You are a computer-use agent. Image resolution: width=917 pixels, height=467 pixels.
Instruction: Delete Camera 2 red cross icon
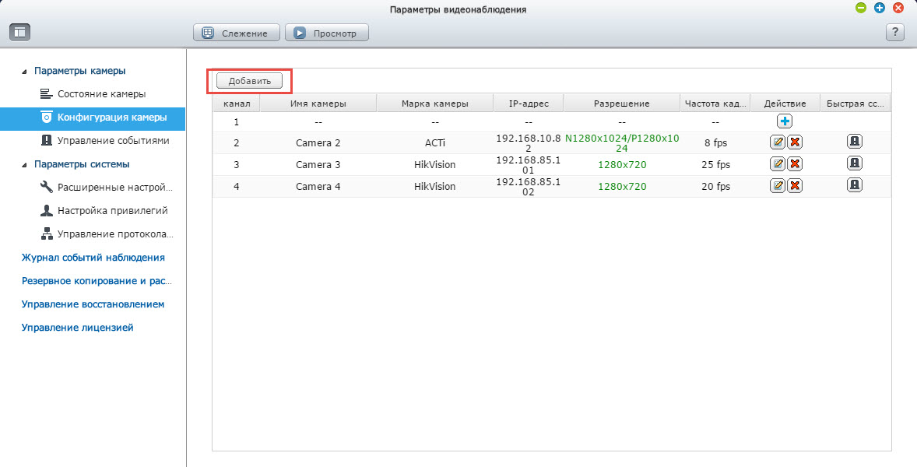click(794, 142)
